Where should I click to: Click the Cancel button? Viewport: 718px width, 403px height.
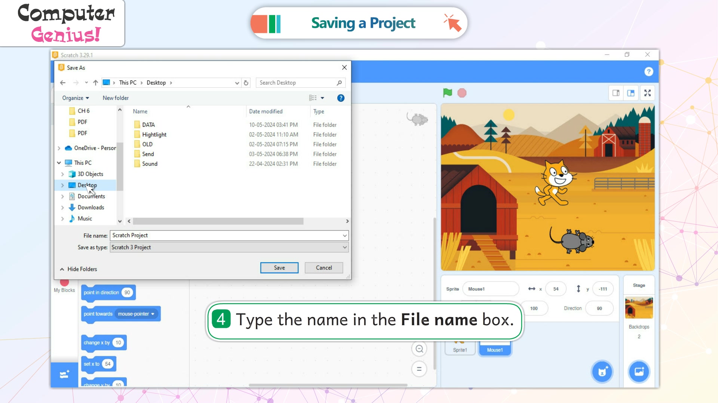coord(324,268)
